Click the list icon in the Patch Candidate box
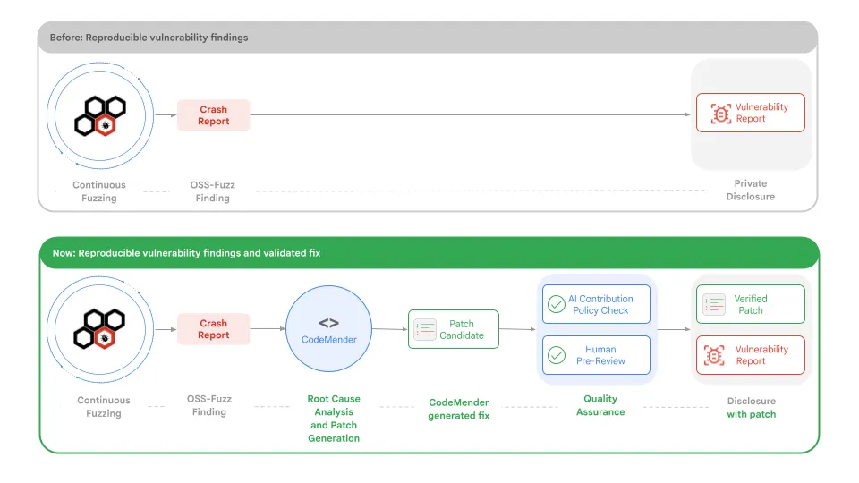The width and height of the screenshot is (859, 483). 424,330
